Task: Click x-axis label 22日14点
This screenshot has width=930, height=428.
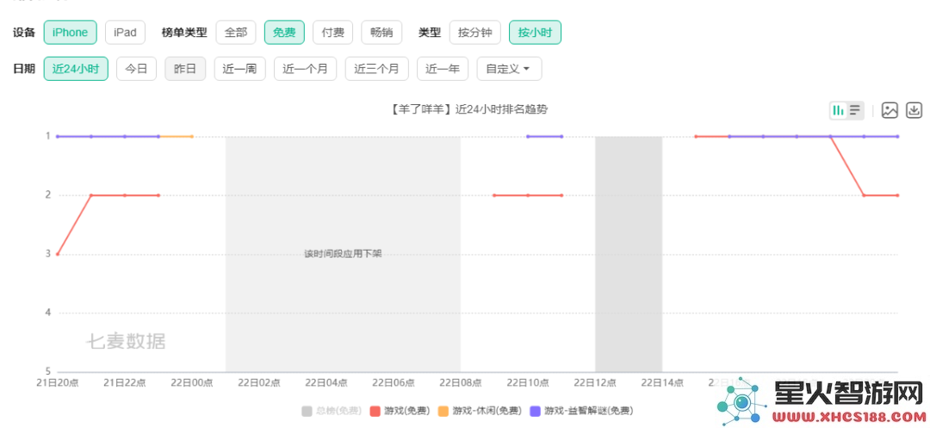Action: 662,383
